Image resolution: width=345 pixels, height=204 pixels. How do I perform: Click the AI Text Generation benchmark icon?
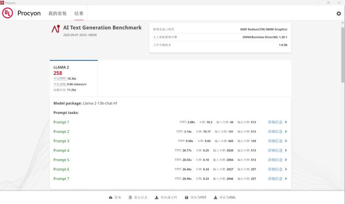(x=56, y=29)
